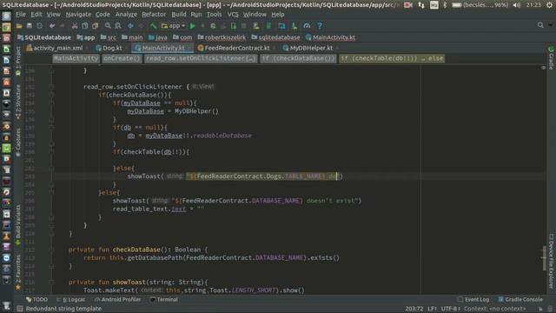The height and width of the screenshot is (313, 556).
Task: Run the app with green play icon
Action: (193, 26)
